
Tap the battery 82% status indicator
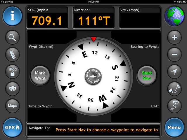tap(181, 2)
